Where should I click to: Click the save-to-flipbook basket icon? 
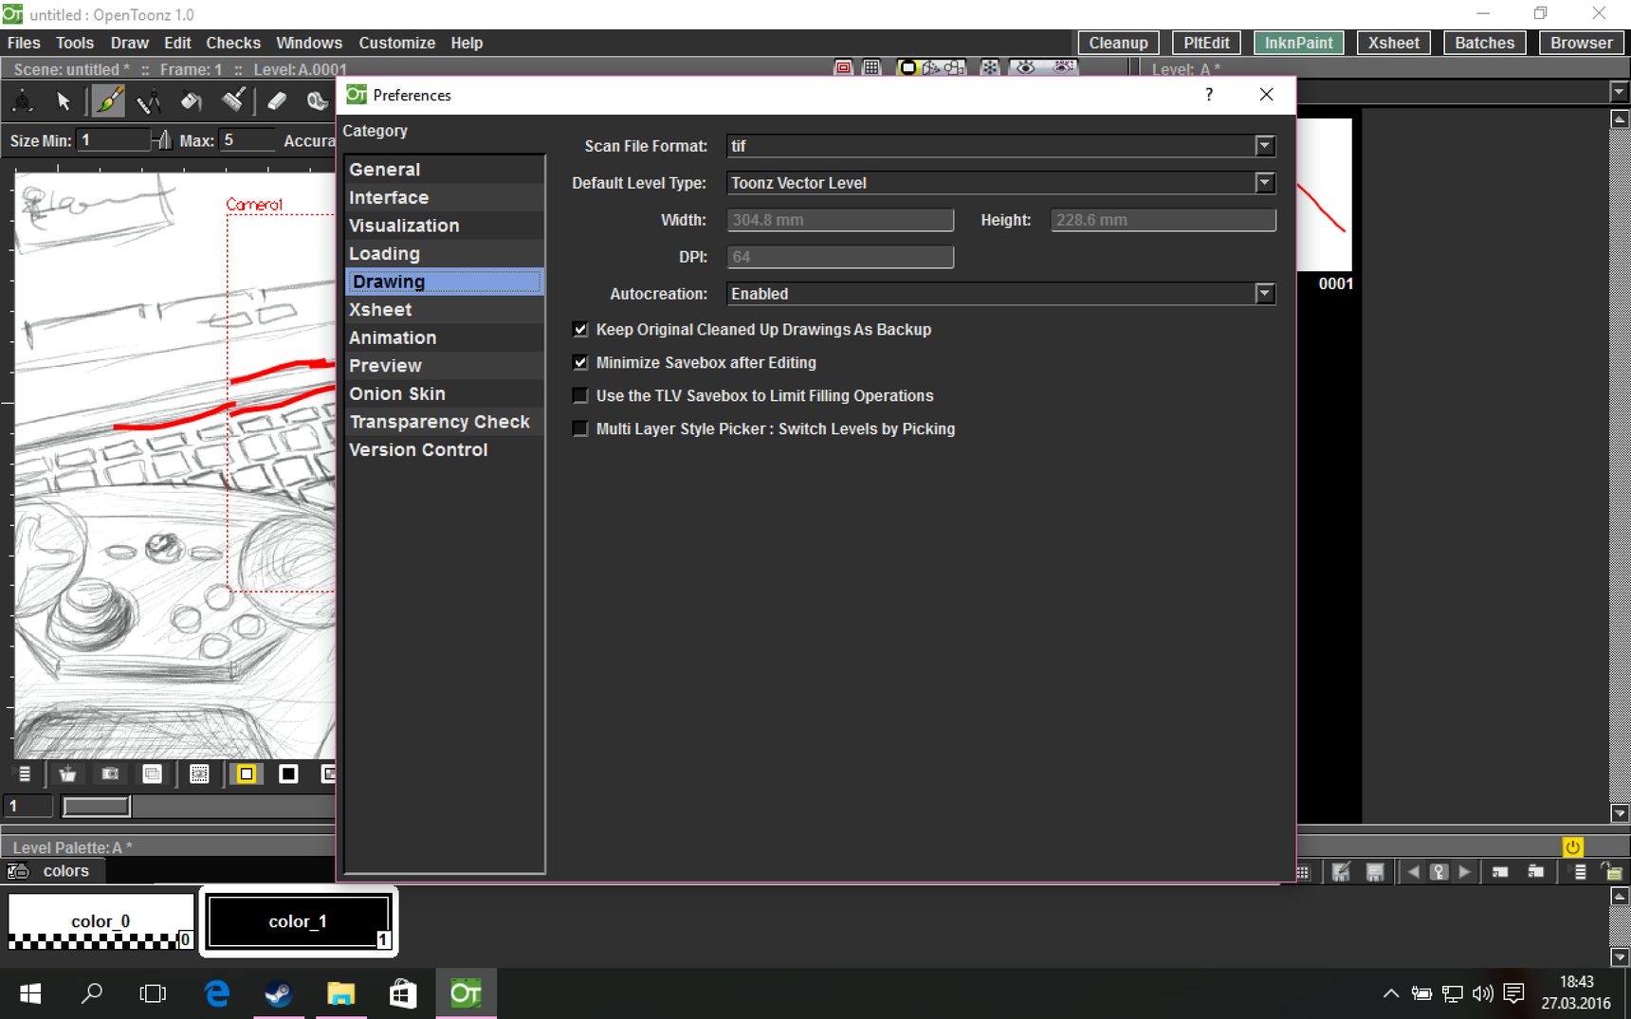pyautogui.click(x=67, y=774)
